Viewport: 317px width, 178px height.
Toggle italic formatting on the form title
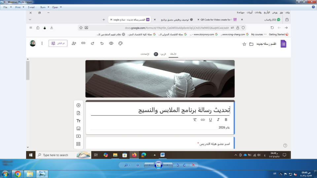218,120
